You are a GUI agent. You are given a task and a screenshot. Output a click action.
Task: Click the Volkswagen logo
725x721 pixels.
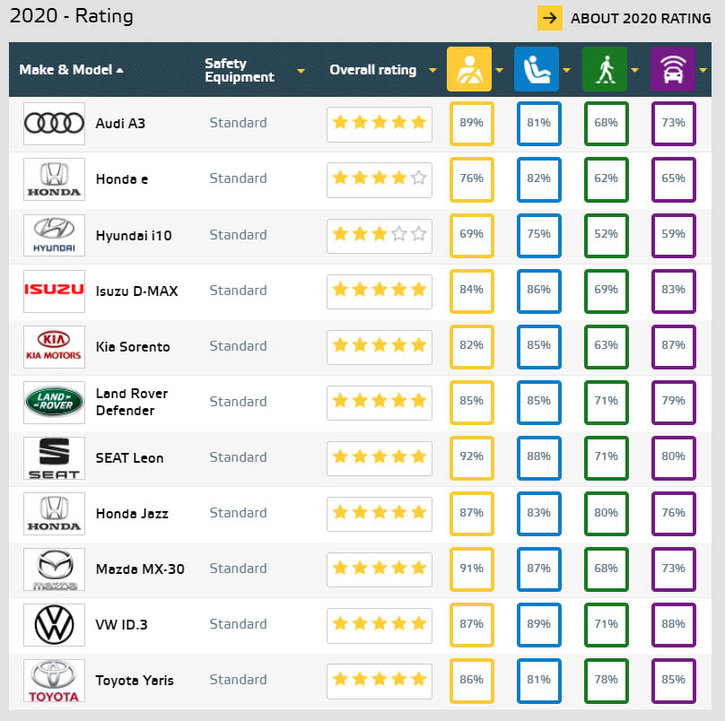(54, 624)
